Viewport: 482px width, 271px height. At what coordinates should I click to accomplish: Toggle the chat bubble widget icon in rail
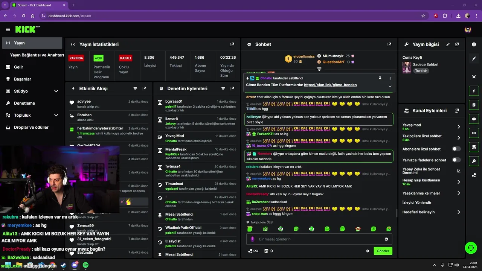[x=474, y=119]
